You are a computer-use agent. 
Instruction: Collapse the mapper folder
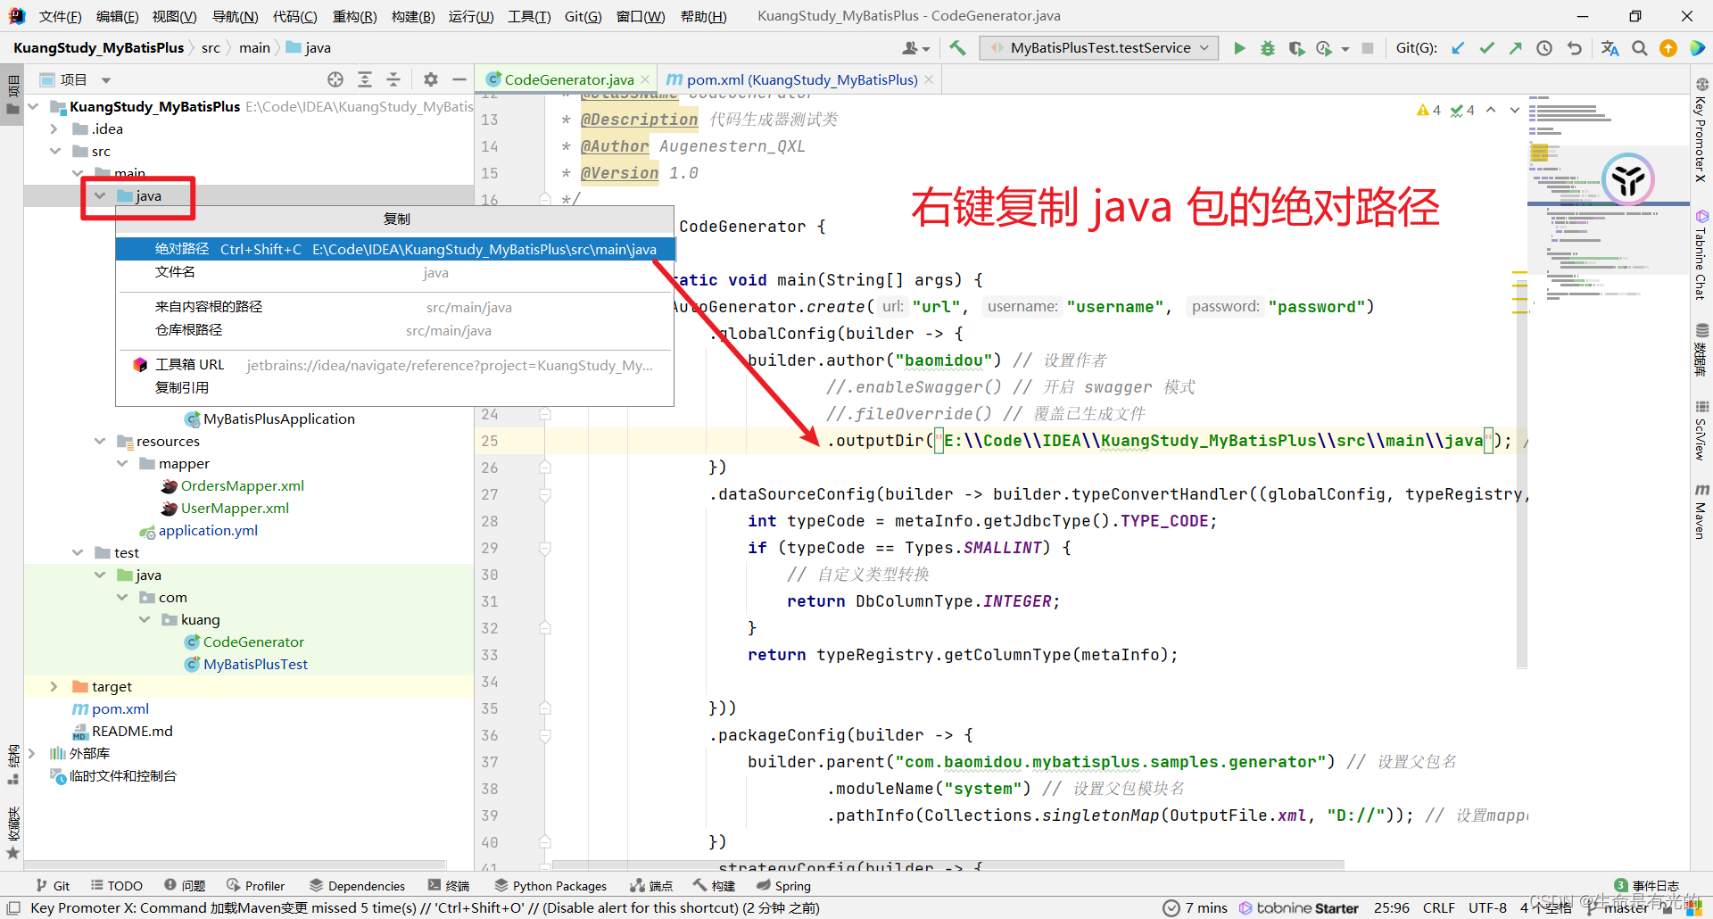(122, 463)
